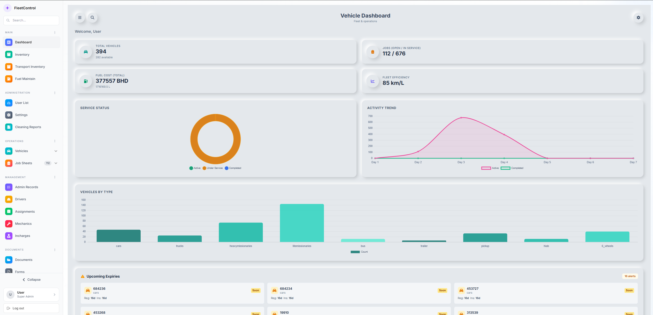
Task: Select Mechanics in the sidebar
Action: (31, 224)
